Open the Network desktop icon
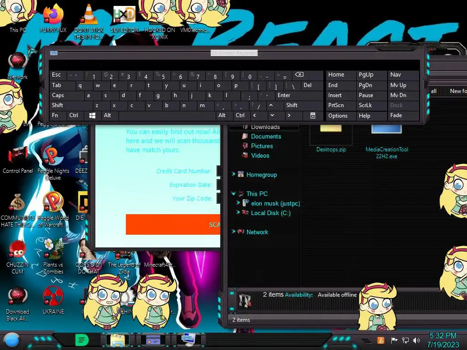 coord(18,66)
